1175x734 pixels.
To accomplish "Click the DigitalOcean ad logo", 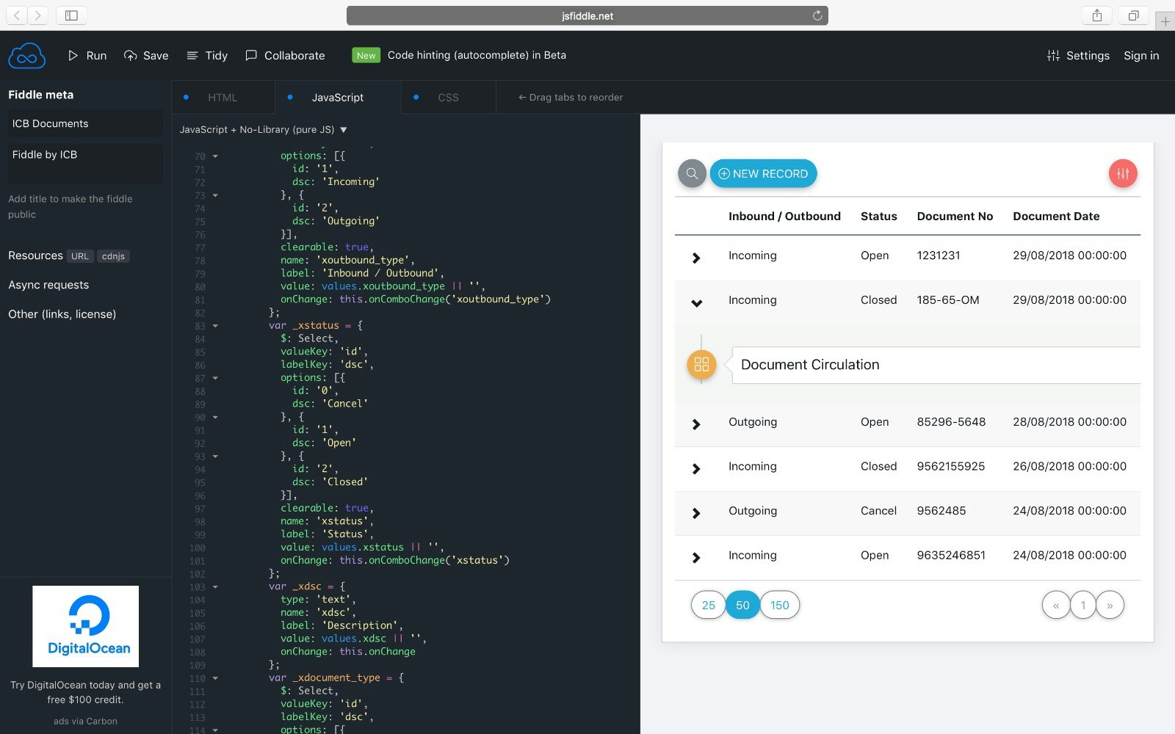I will pyautogui.click(x=86, y=626).
